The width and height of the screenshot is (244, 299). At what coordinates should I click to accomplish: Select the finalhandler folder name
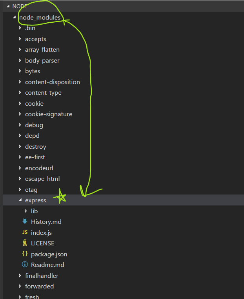click(x=42, y=276)
